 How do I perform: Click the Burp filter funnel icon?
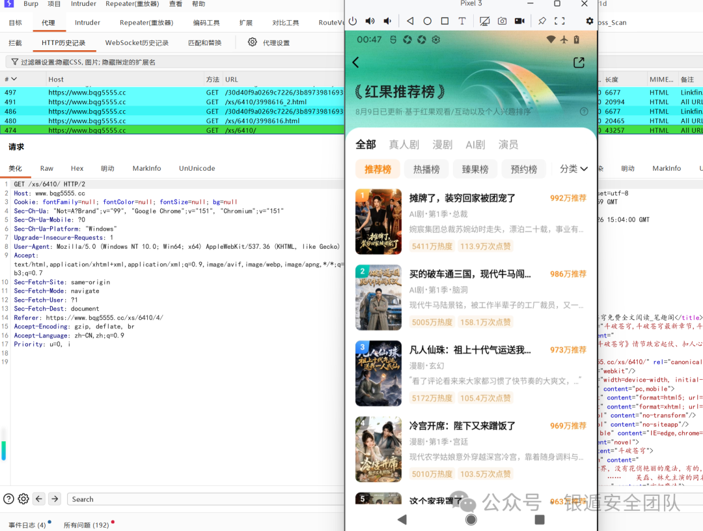pos(15,62)
